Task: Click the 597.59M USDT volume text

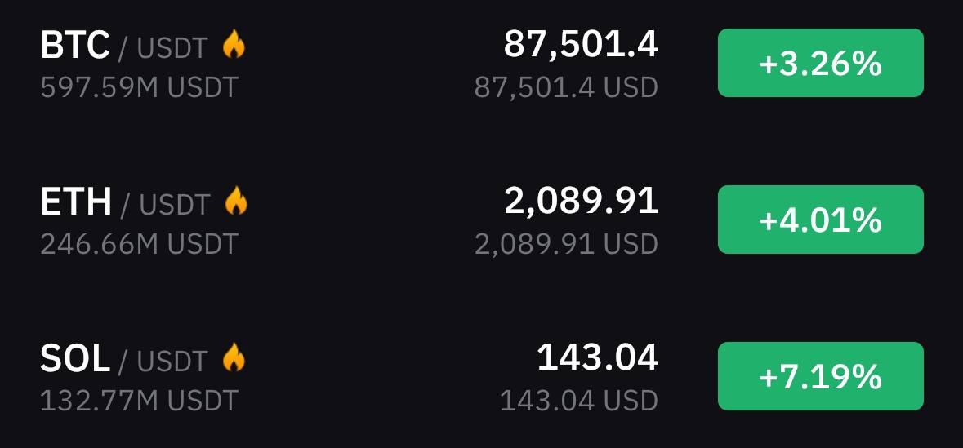Action: point(140,88)
